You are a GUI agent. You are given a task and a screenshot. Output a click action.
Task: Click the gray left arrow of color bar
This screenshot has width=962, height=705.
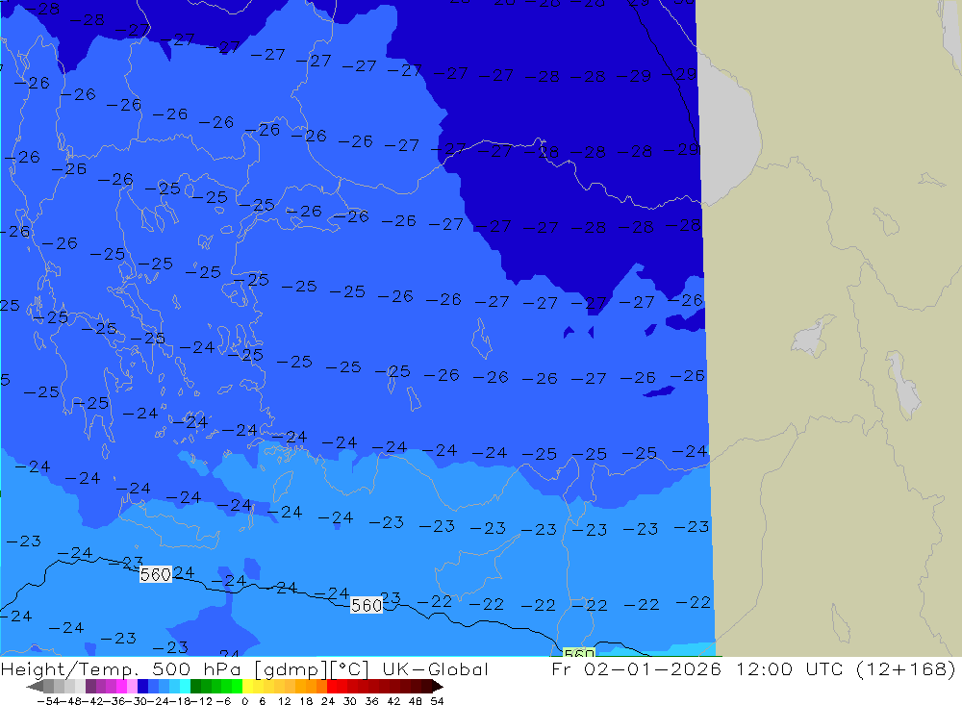[x=35, y=687]
